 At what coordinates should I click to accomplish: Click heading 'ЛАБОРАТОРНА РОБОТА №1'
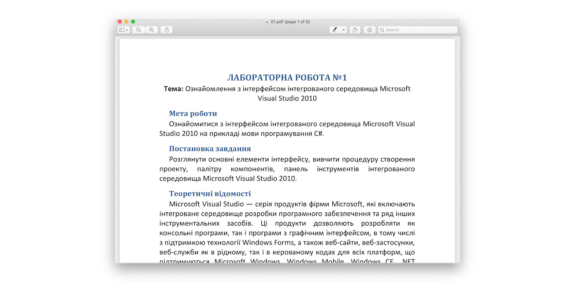(x=287, y=78)
